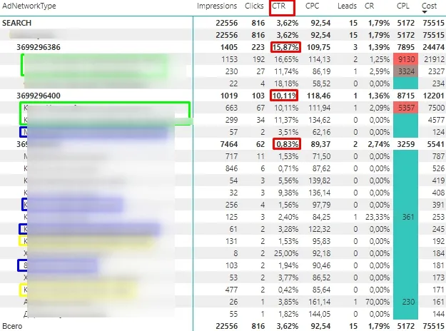Image resolution: width=446 pixels, height=331 pixels.
Task: Click the CPL column header
Action: (402, 6)
